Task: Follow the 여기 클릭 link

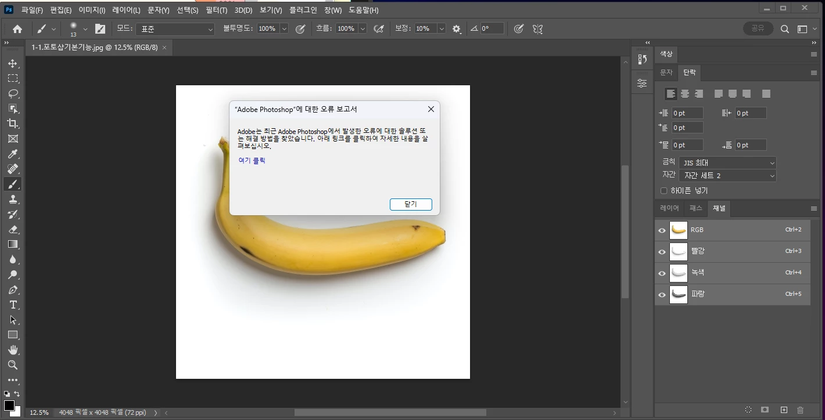Action: coord(252,161)
